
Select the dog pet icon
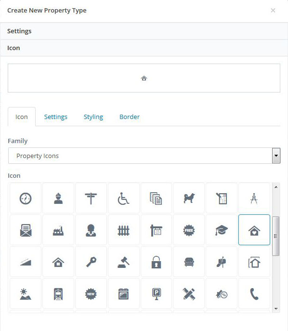pos(189,198)
